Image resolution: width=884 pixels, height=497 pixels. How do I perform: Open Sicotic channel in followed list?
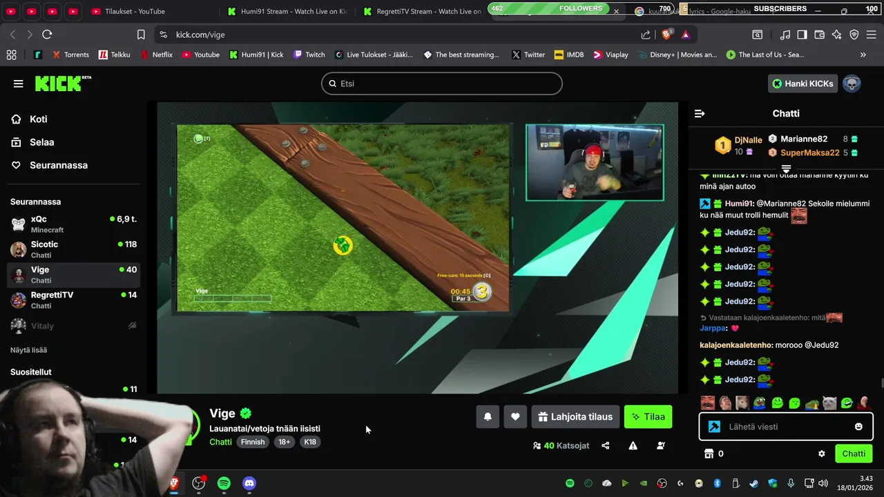pyautogui.click(x=74, y=249)
